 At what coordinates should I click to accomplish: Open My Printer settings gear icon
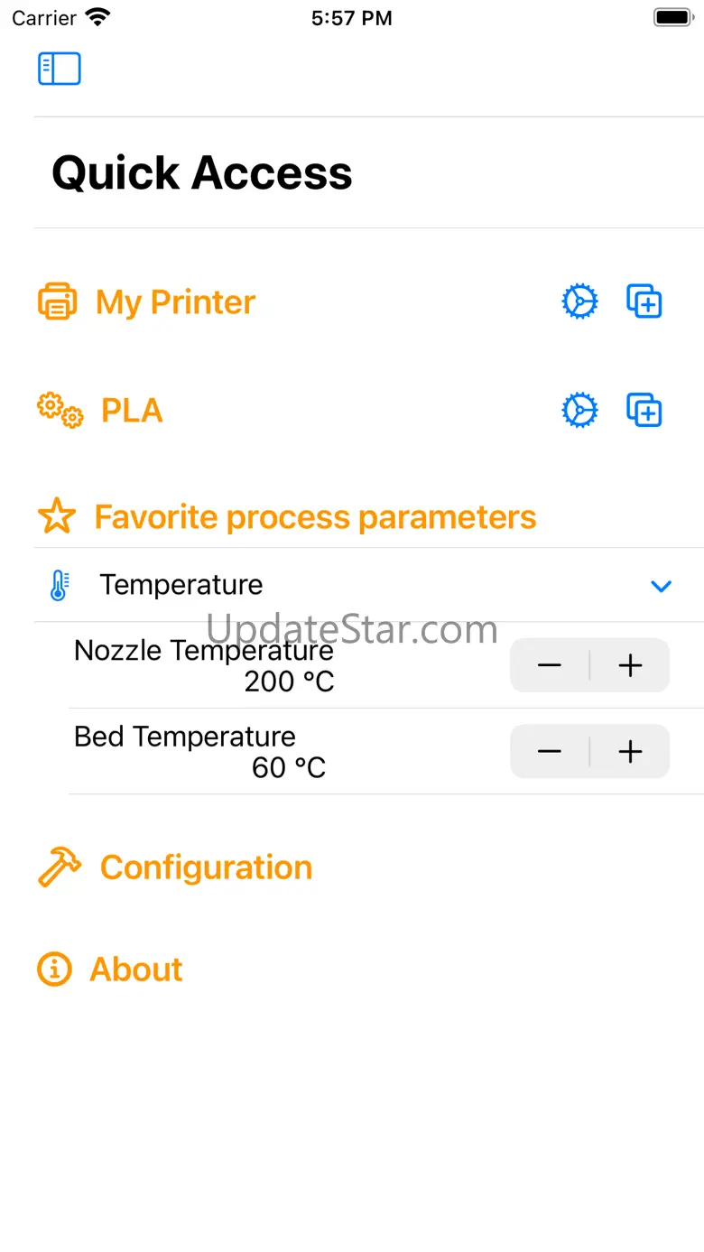pos(579,302)
